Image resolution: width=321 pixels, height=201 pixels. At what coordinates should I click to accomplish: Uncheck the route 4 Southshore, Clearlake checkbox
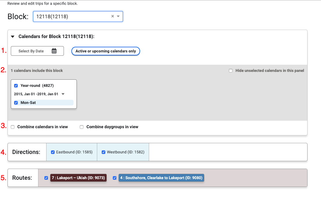(115, 178)
